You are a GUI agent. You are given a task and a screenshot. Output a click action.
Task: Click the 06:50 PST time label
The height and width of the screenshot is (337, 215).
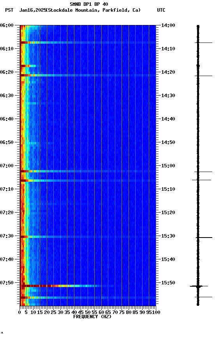(7, 142)
